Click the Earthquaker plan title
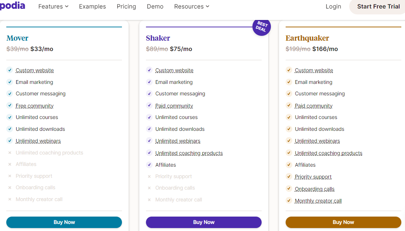405x231 pixels. [x=307, y=38]
